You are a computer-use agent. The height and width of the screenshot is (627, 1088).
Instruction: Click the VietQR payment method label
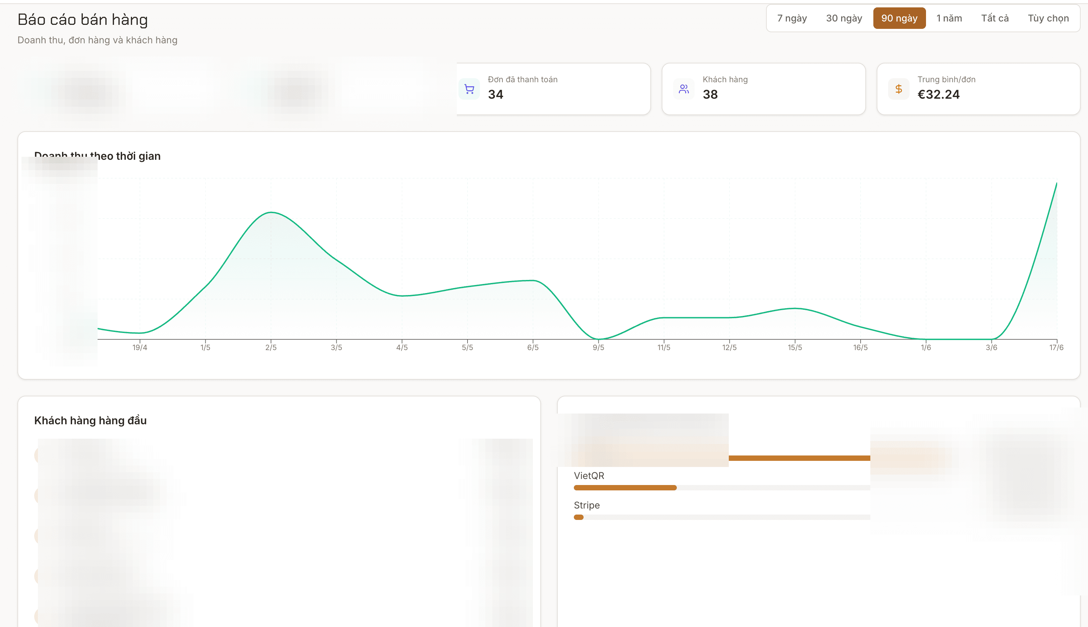point(589,475)
